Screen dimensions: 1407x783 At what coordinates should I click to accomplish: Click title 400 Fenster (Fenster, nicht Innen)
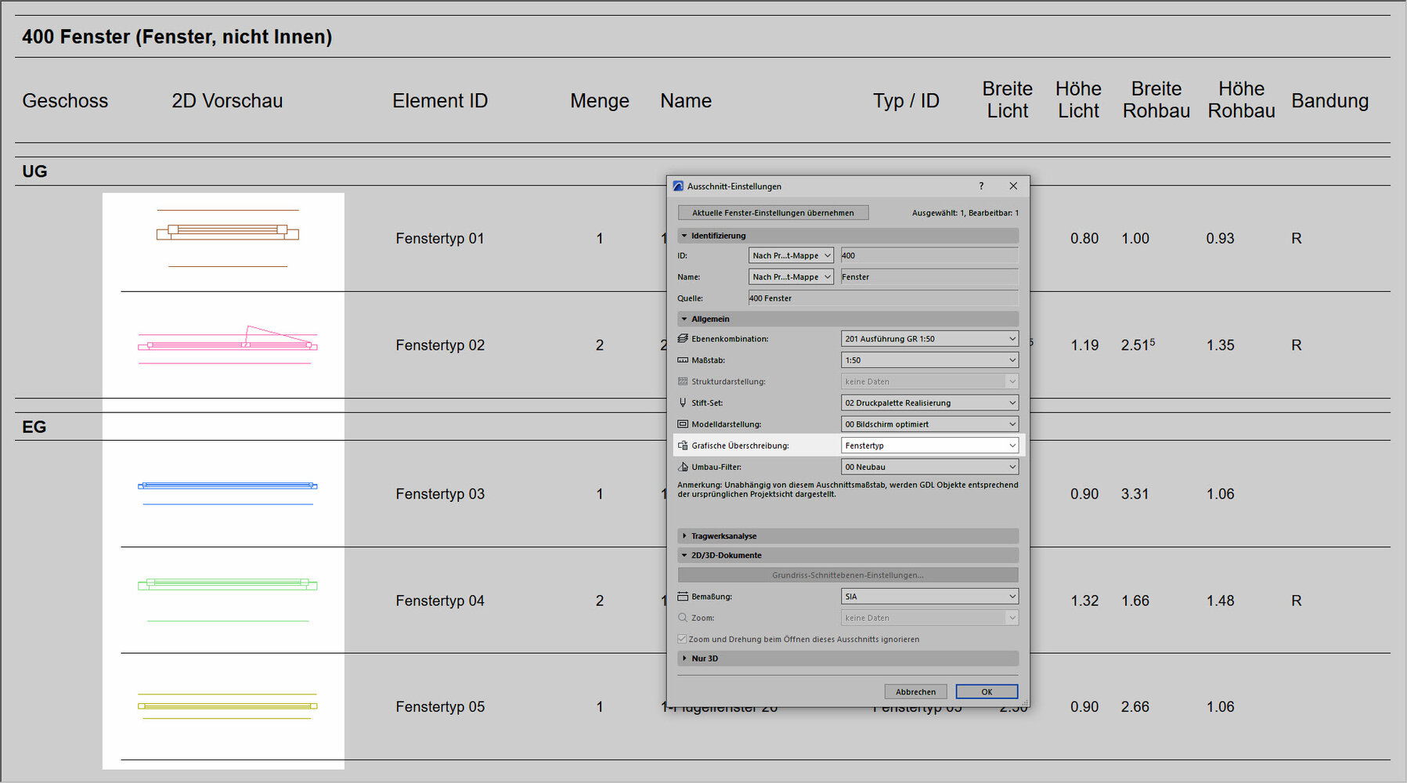tap(177, 37)
